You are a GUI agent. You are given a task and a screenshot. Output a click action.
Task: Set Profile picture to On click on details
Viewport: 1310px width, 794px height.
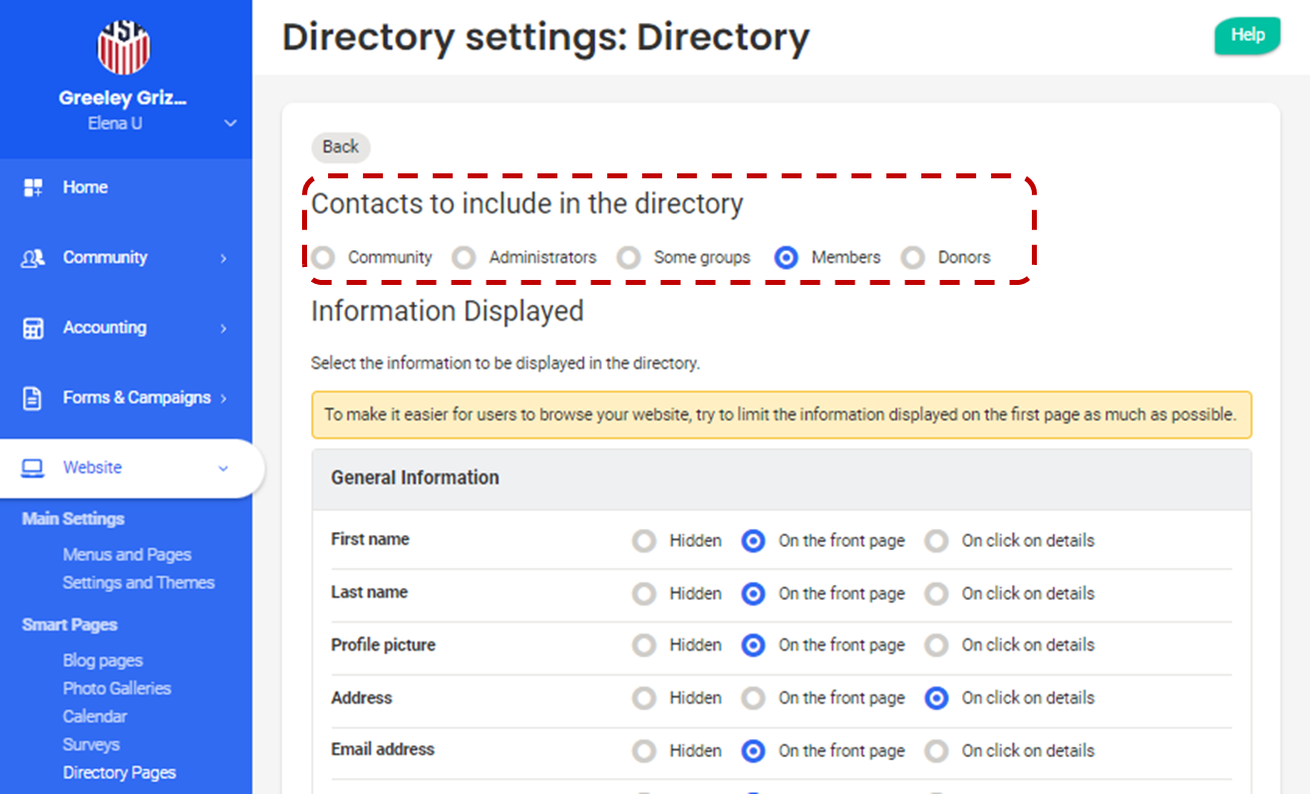point(936,646)
